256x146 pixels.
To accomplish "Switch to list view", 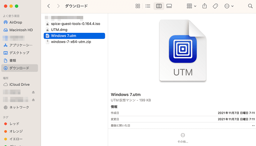I will (x=148, y=6).
